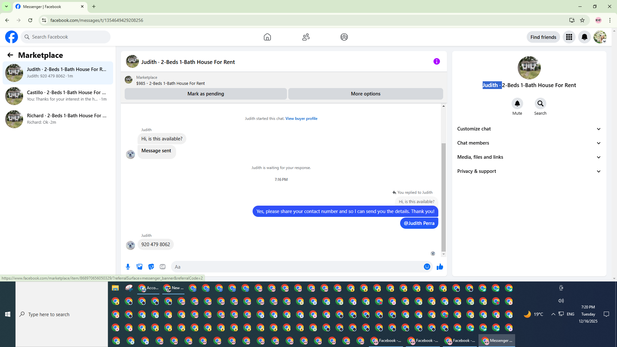Open the Facebook logo home link
Image resolution: width=617 pixels, height=347 pixels.
(x=12, y=37)
